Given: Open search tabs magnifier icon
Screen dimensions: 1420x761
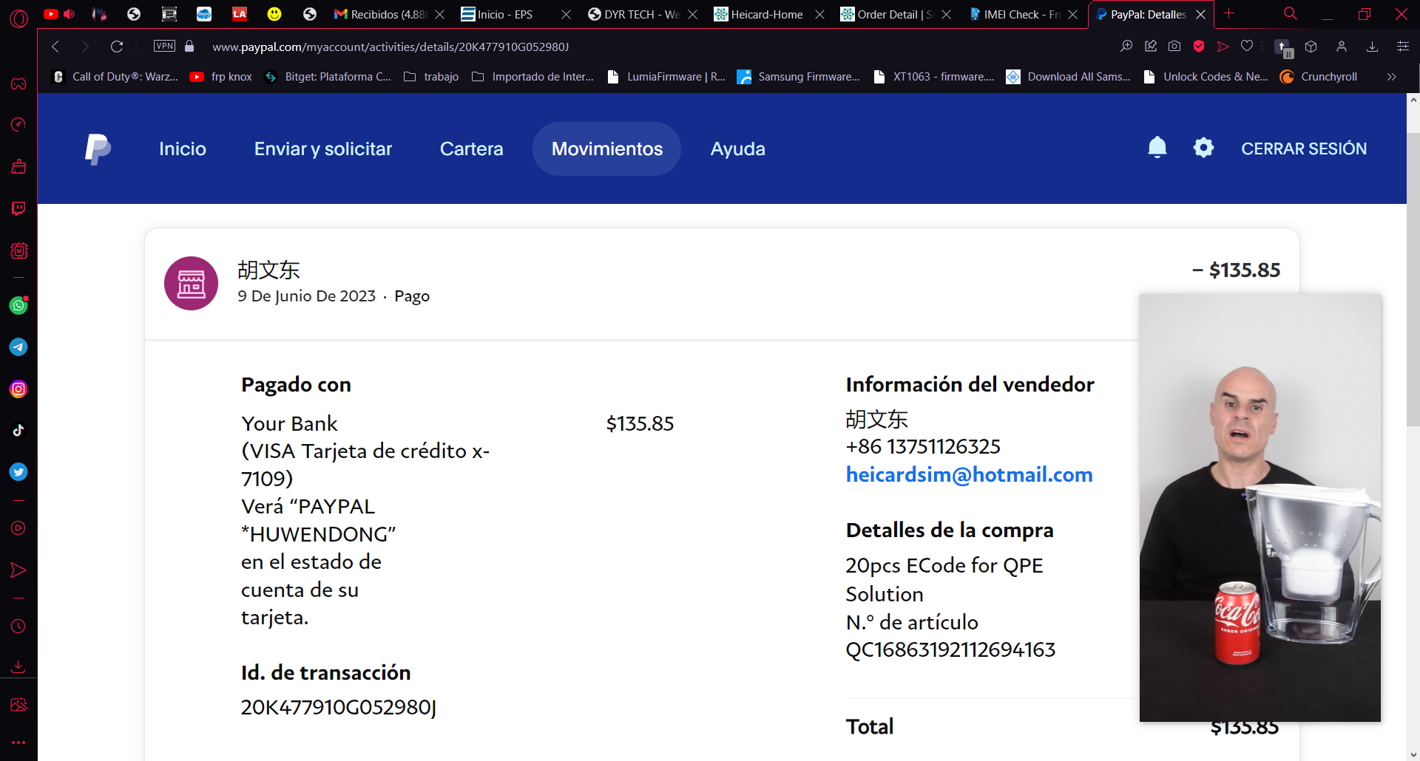Looking at the screenshot, I should (1291, 13).
